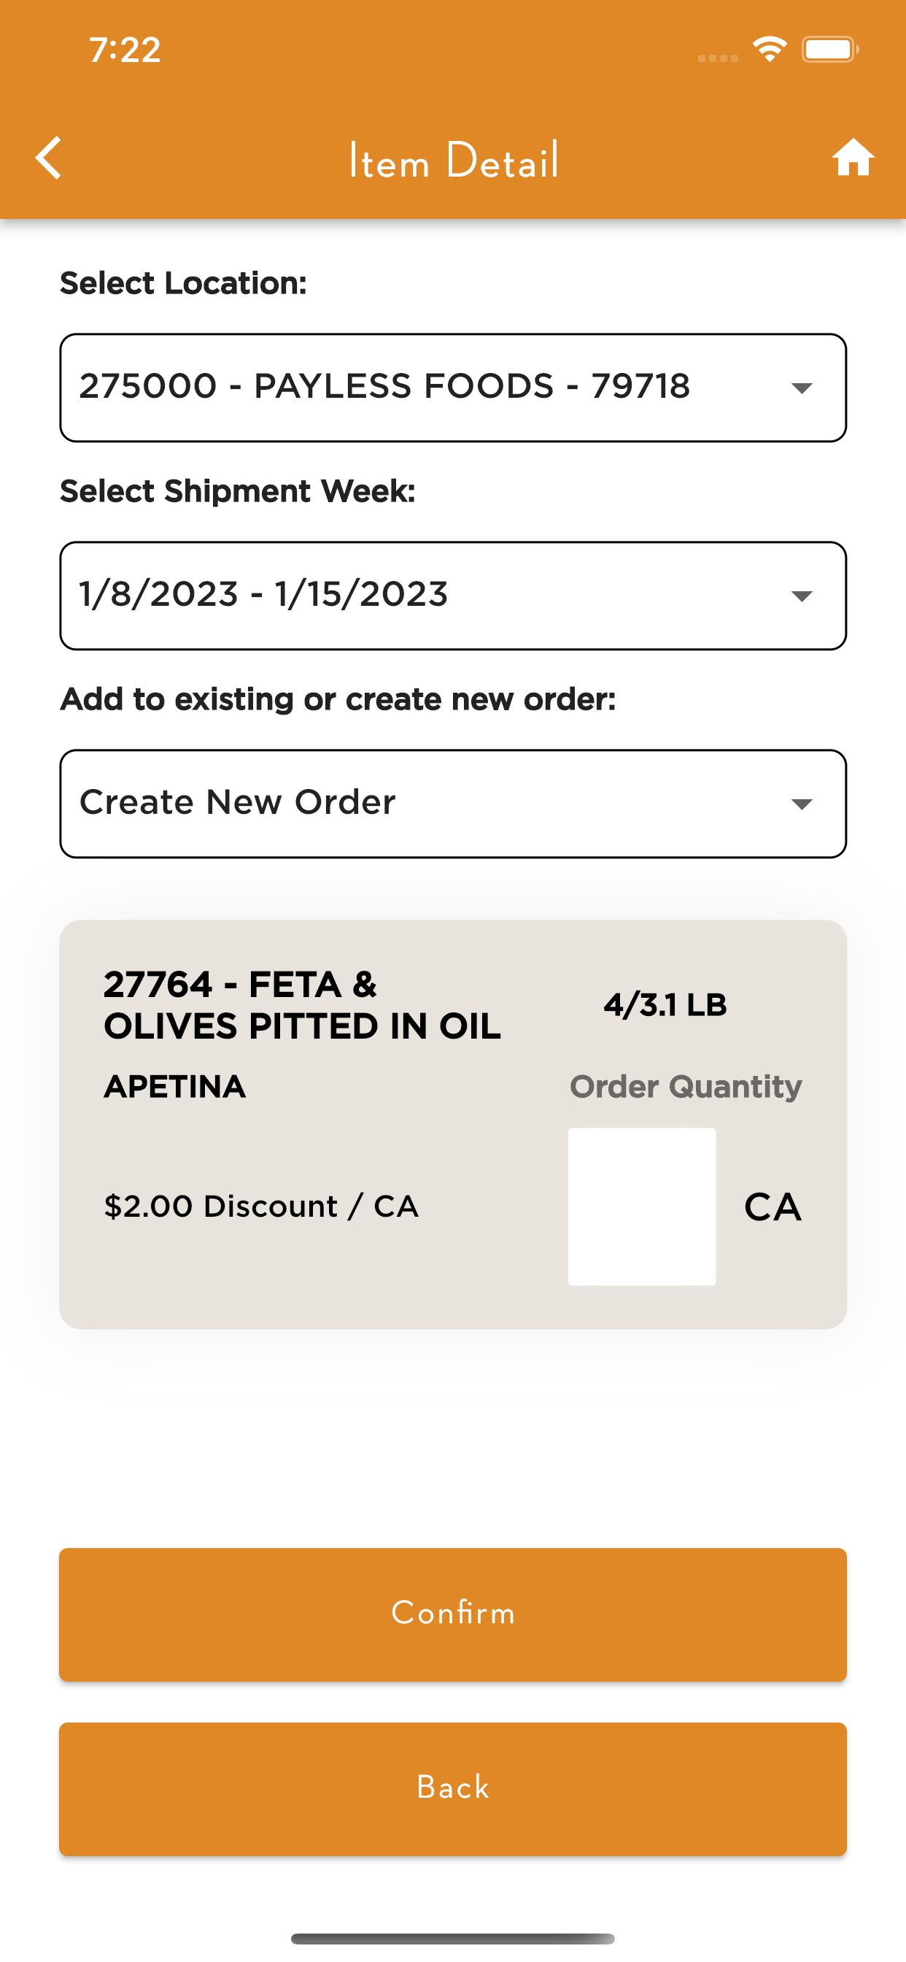This screenshot has width=906, height=1962.
Task: Tap the clock showing 7:22
Action: tap(125, 50)
